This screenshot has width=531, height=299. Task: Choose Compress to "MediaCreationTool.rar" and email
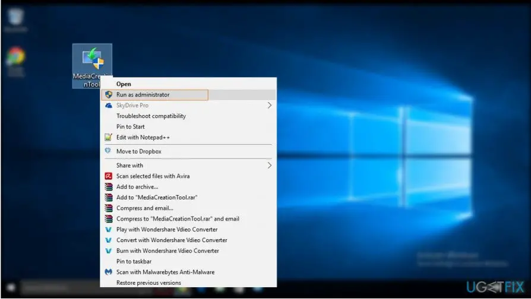tap(188, 218)
